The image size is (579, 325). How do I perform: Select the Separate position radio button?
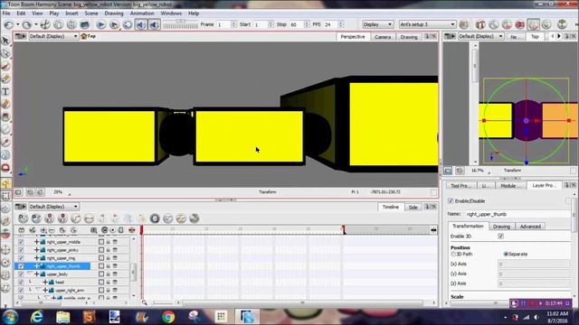coord(506,255)
